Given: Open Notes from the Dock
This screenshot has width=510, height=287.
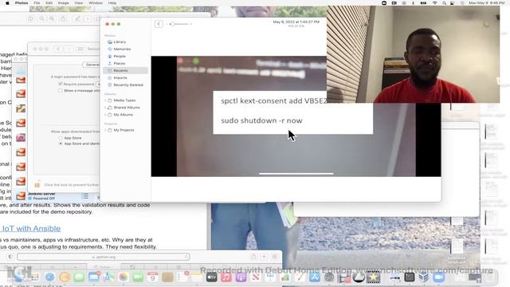Looking at the screenshot, I should coord(197,277).
